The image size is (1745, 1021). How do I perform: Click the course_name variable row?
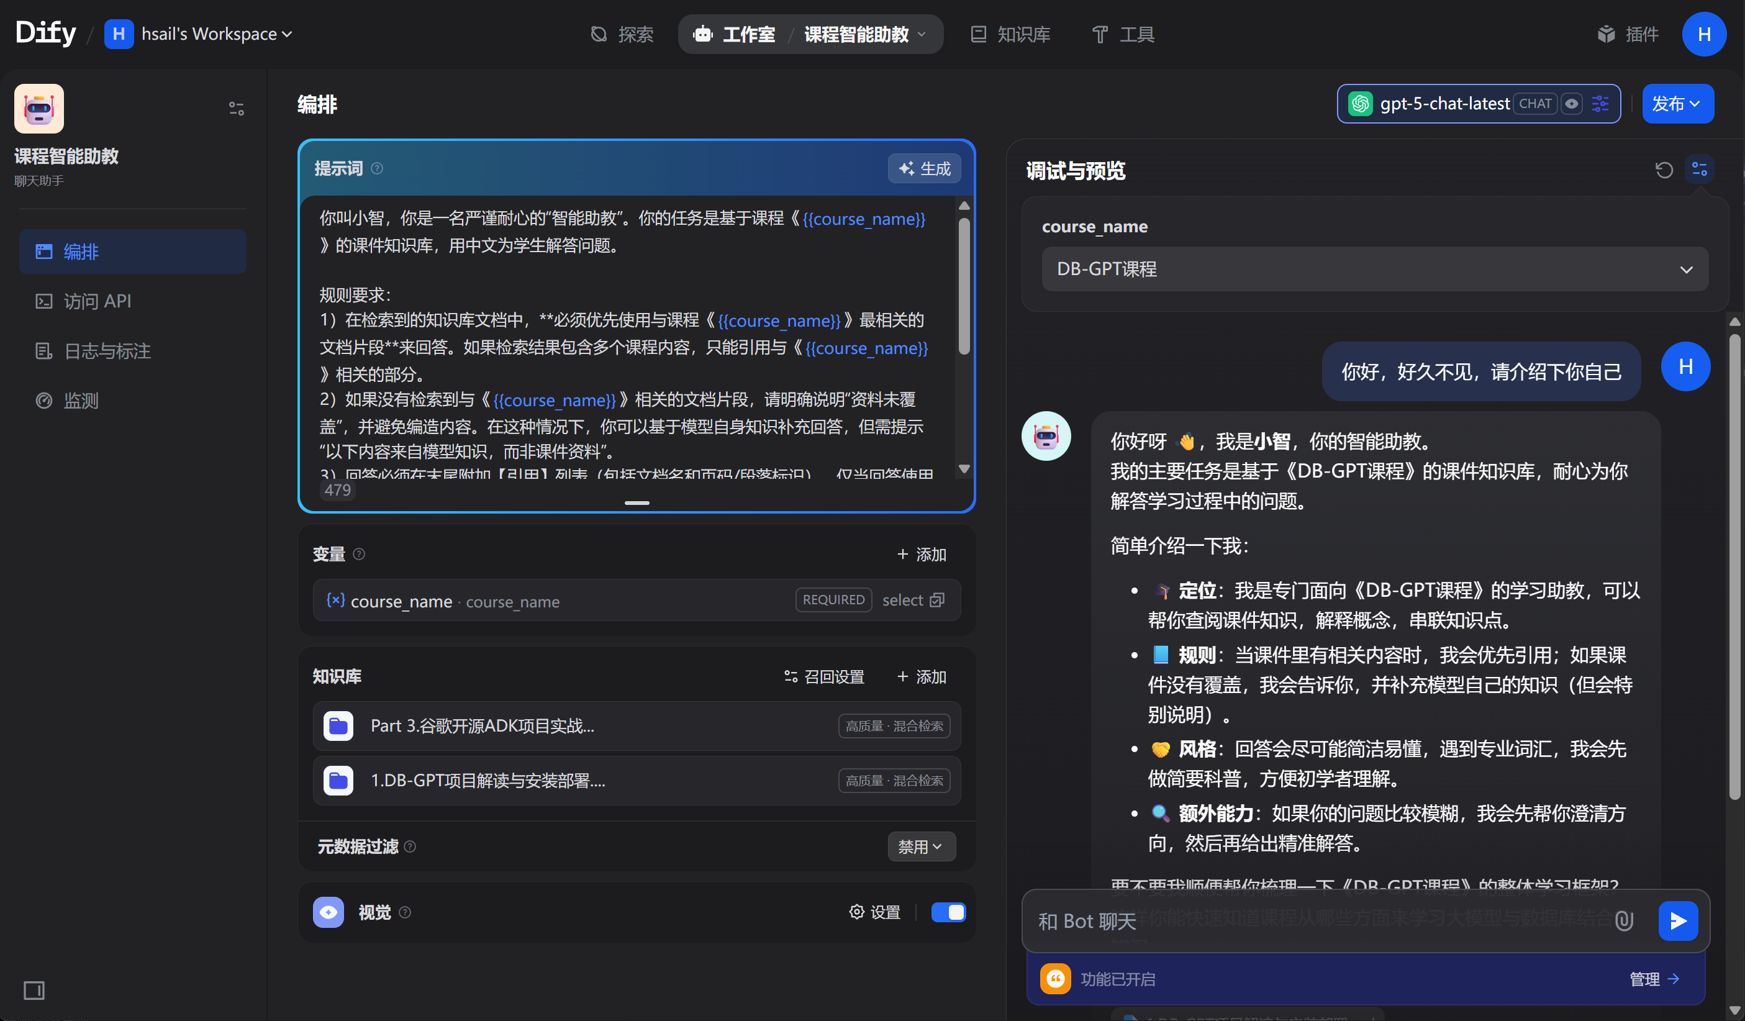click(637, 600)
